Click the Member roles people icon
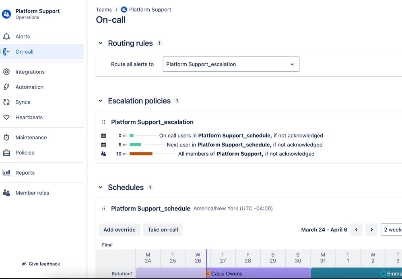402x279 pixels. [x=6, y=193]
